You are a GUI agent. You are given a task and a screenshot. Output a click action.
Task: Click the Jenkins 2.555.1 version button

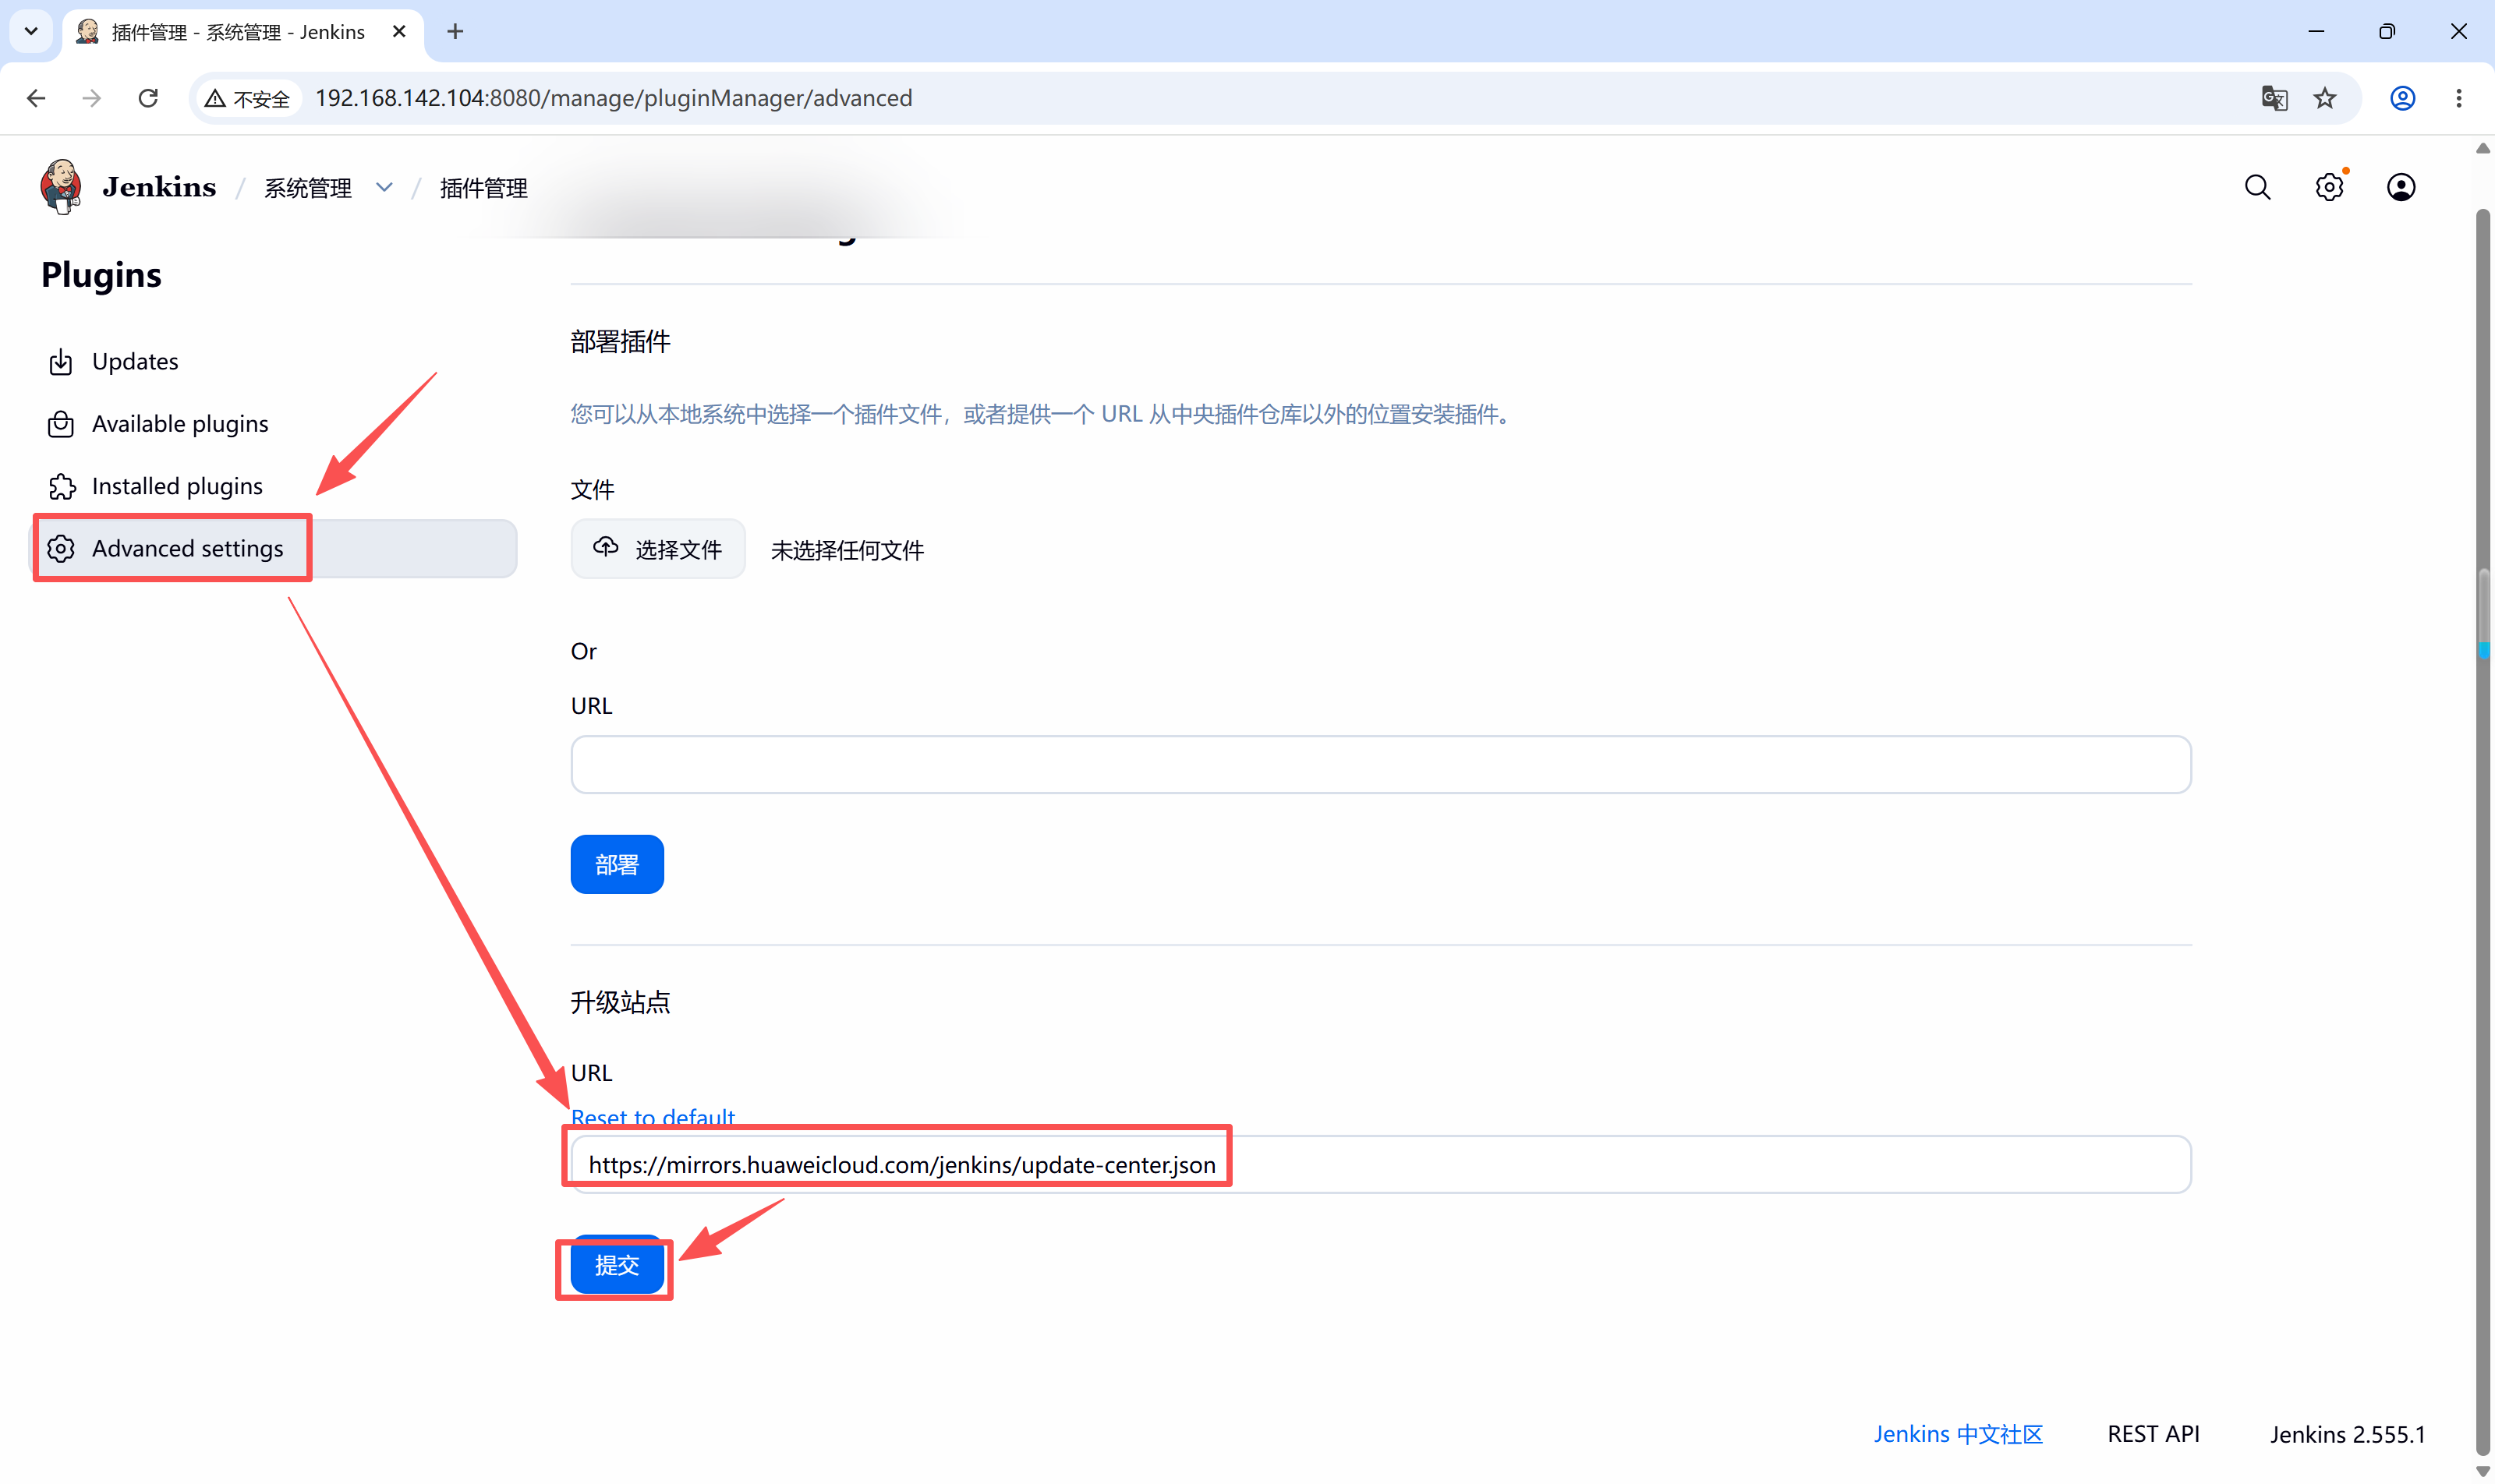point(2347,1434)
